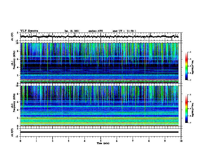Click the "-7" label on ch.1 color bar
Viewport: 204px width, 158px height.
point(190,80)
